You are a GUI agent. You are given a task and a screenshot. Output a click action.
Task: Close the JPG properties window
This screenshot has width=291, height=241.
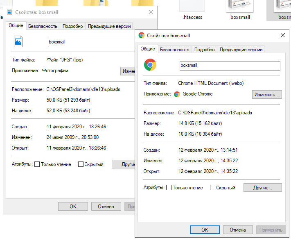click(x=151, y=12)
